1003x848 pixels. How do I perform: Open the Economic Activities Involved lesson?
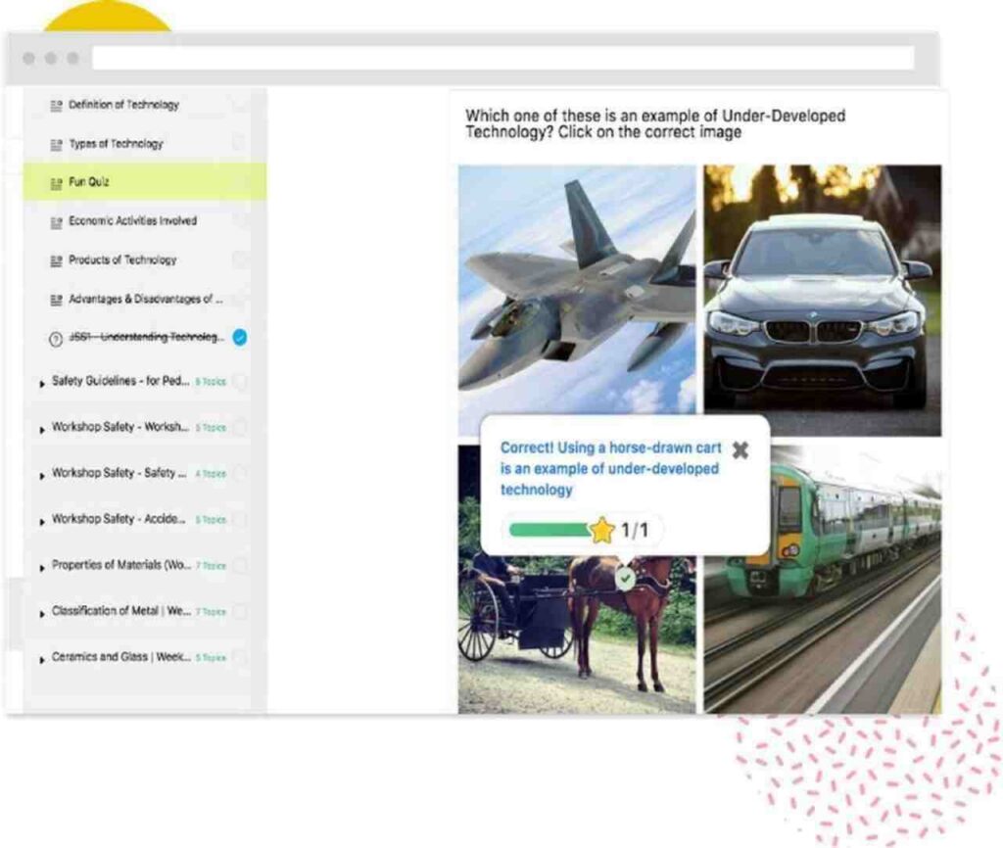pos(132,221)
